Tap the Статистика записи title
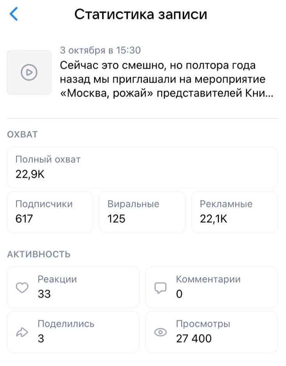The width and height of the screenshot is (286, 366). [141, 14]
